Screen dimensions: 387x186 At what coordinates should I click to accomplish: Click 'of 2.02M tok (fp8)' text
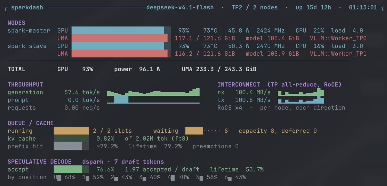157,139
